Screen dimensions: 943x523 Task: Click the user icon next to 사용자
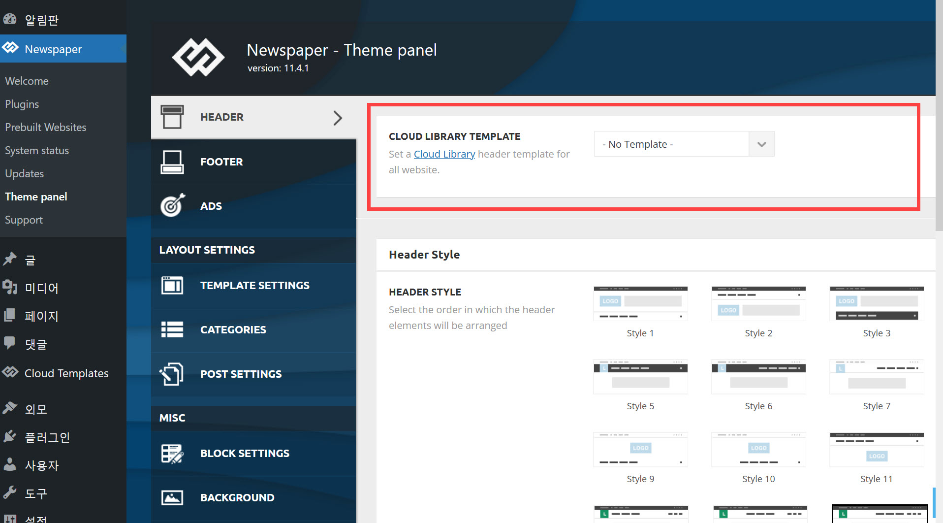click(10, 464)
